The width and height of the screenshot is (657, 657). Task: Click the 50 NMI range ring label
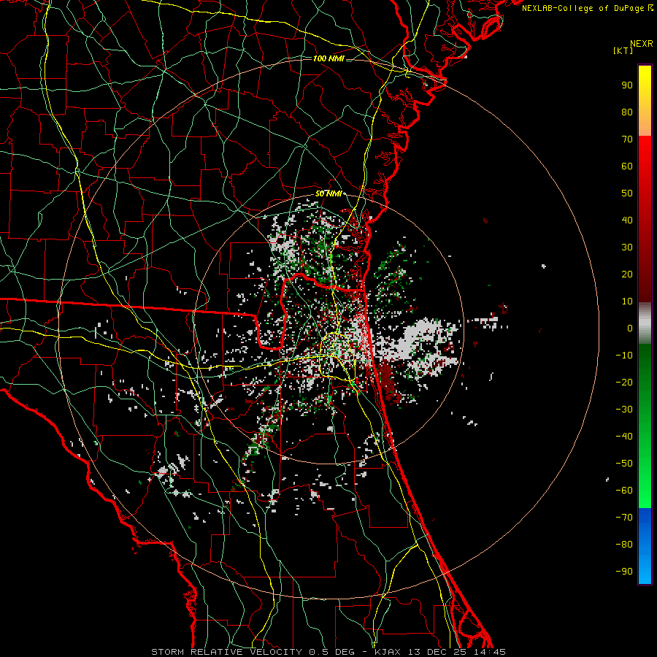(328, 193)
